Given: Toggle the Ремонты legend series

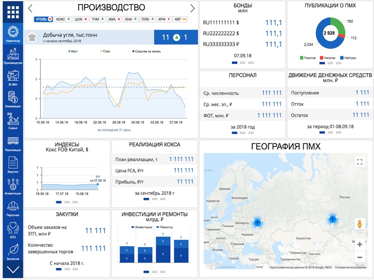Looking at the screenshot, I should click(x=165, y=227).
